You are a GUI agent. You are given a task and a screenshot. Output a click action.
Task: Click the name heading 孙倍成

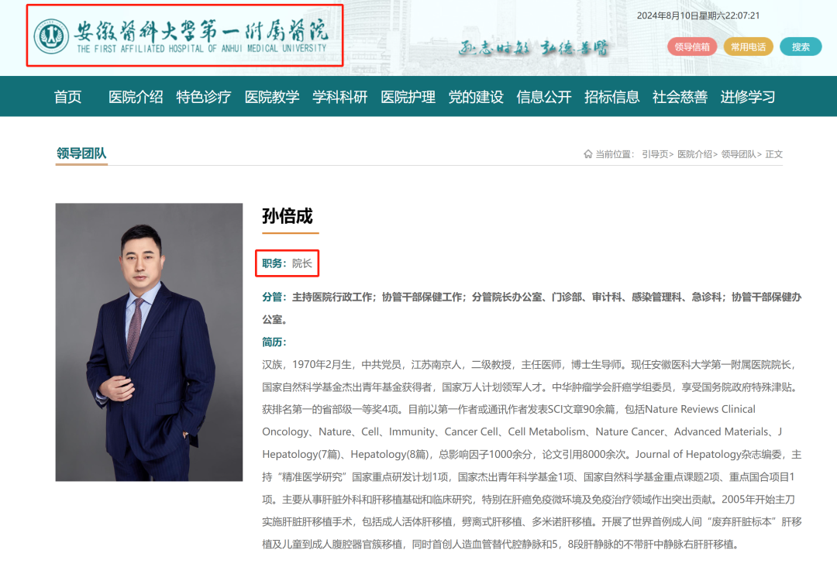[x=288, y=216]
